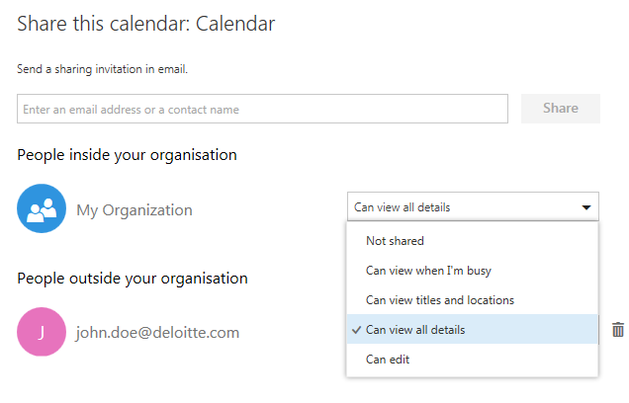Click the My Organization label
629x403 pixels.
point(135,210)
